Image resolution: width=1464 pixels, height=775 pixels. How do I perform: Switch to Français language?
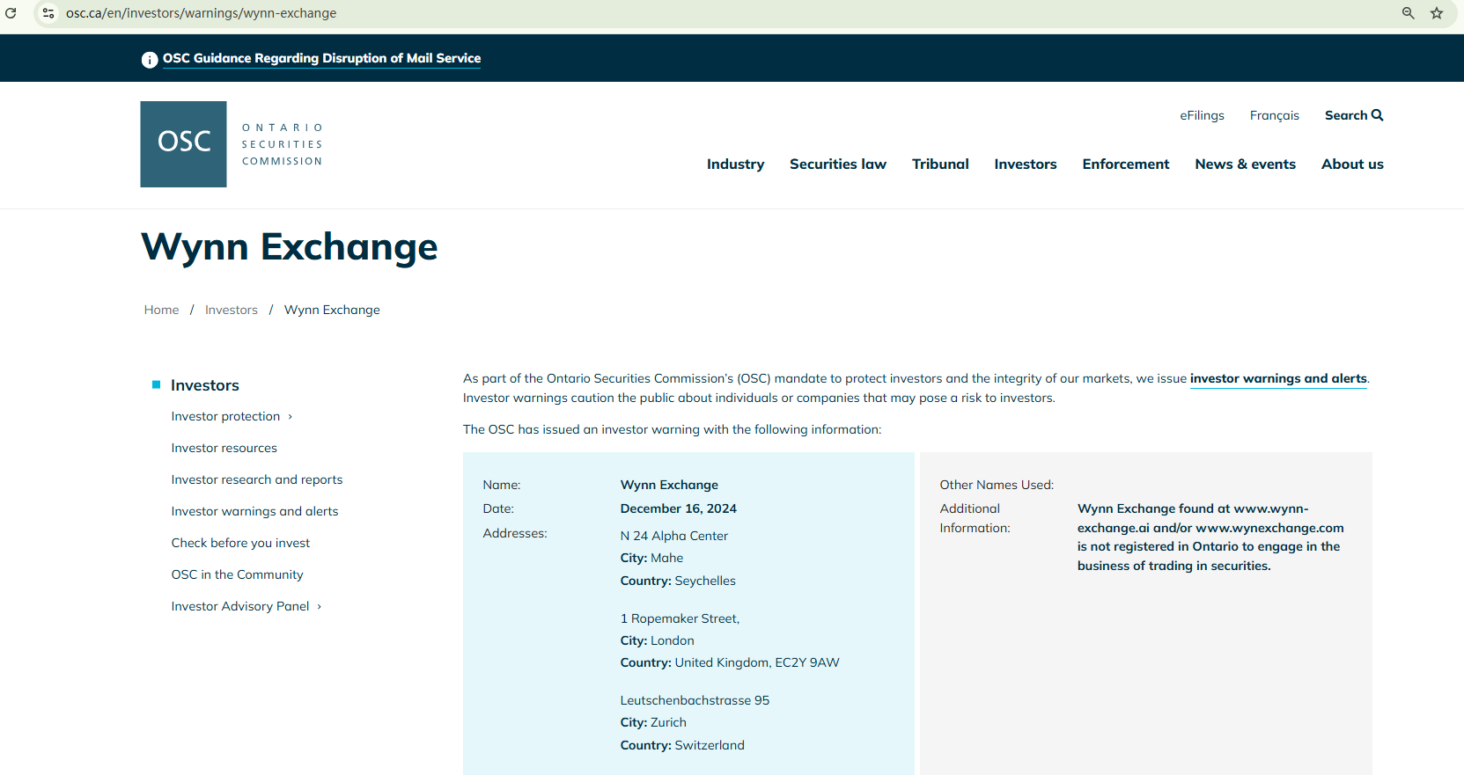pyautogui.click(x=1274, y=115)
